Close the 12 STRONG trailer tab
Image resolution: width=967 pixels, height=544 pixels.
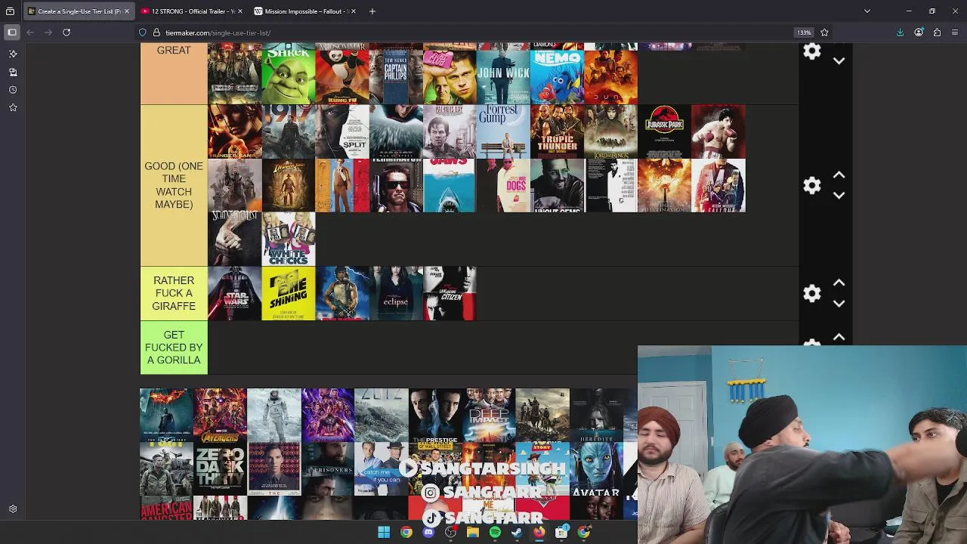coord(240,11)
